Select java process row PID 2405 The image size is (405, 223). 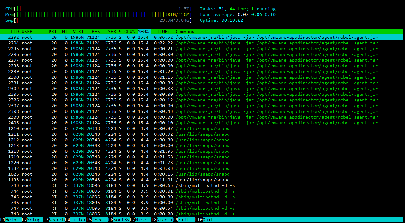coord(201,123)
